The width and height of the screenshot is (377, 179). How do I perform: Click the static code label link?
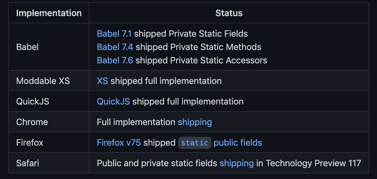click(x=195, y=143)
